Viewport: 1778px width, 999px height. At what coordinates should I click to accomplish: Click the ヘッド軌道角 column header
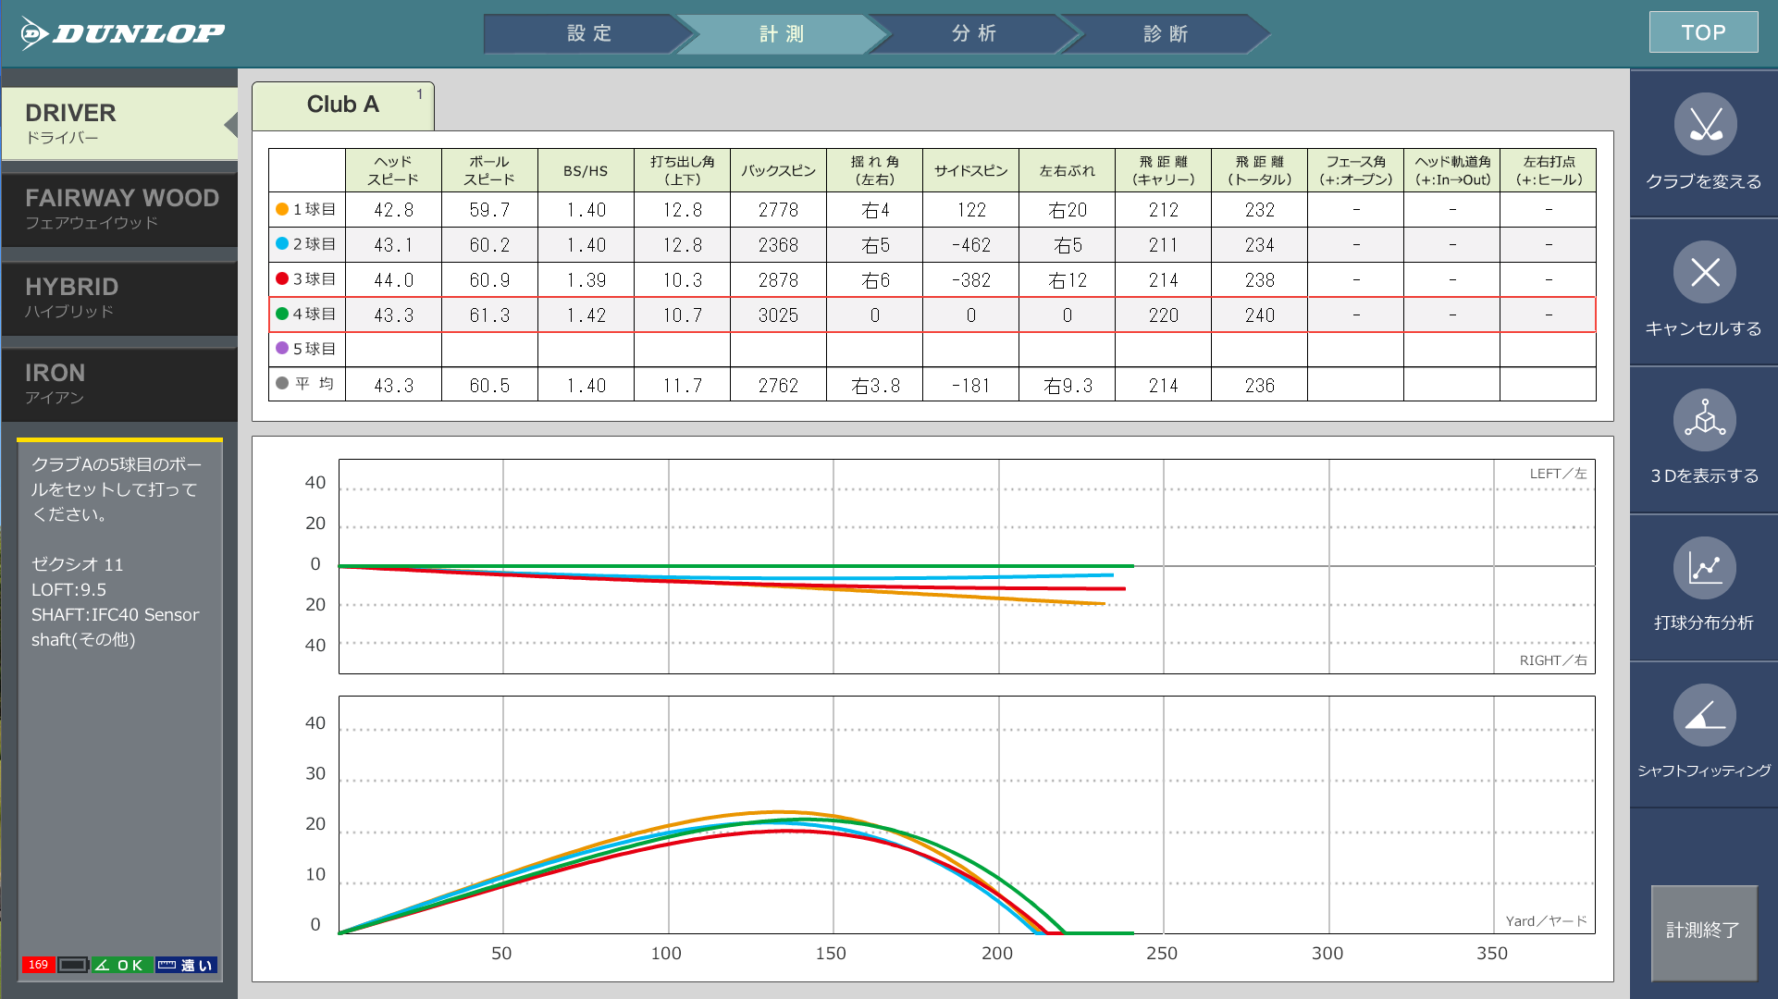pyautogui.click(x=1451, y=170)
